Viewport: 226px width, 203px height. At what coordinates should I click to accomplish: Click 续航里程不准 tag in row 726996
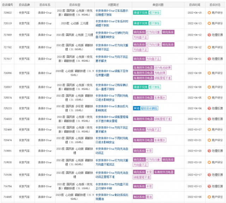(162, 78)
